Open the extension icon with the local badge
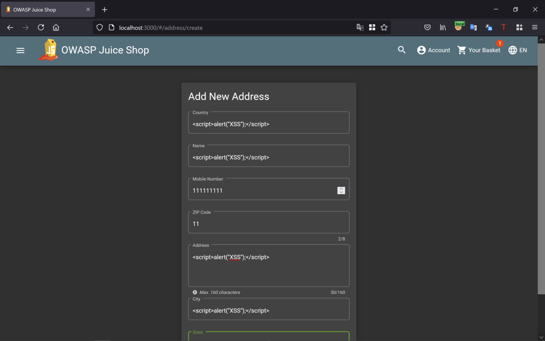The width and height of the screenshot is (545, 341). [x=459, y=27]
